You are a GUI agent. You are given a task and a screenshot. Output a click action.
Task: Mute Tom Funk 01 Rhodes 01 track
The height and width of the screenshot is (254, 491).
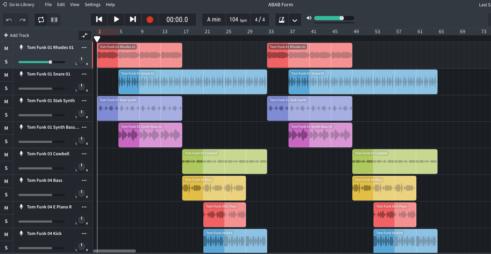pos(6,48)
